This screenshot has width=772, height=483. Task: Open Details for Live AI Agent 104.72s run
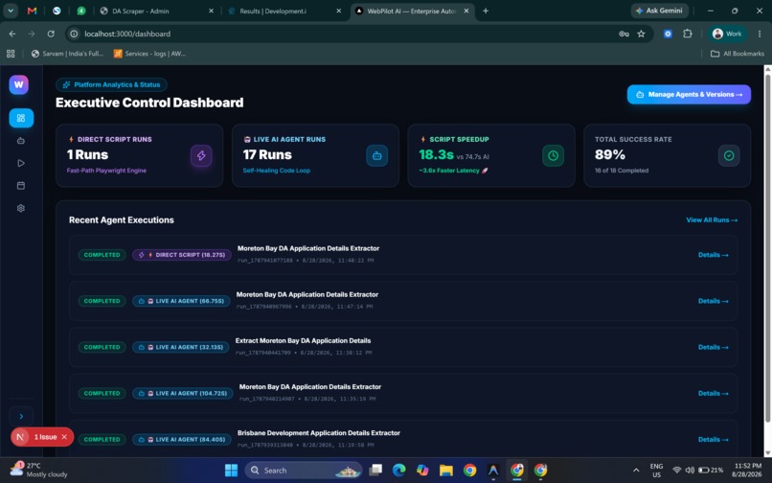coord(713,393)
